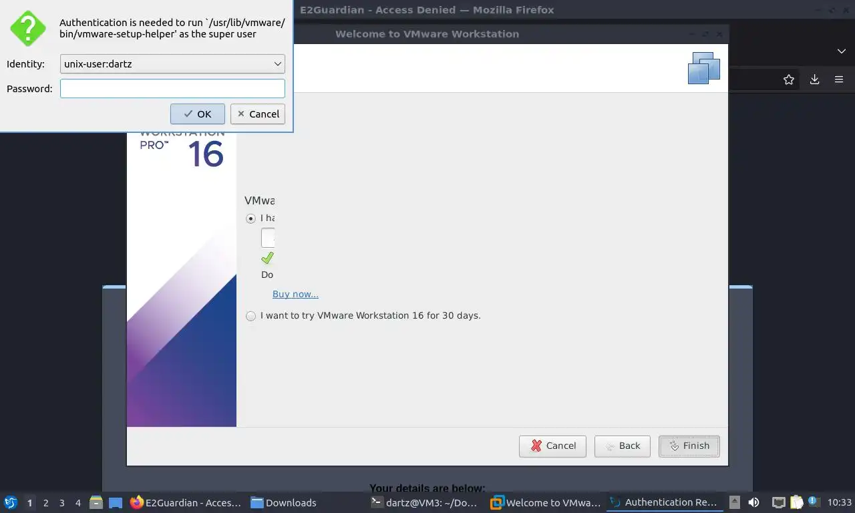
Task: Click the notifications tray icon
Action: click(814, 502)
